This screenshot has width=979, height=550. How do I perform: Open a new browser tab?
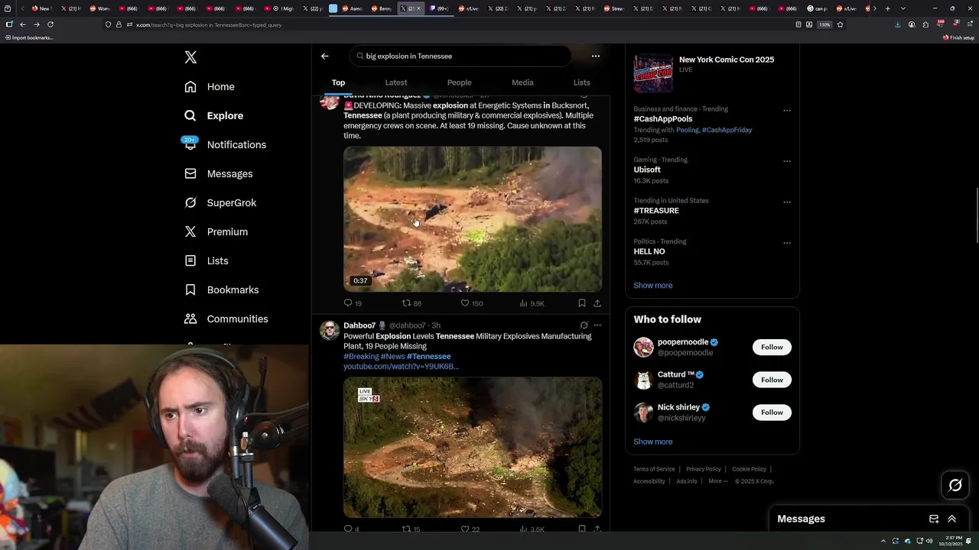887,8
